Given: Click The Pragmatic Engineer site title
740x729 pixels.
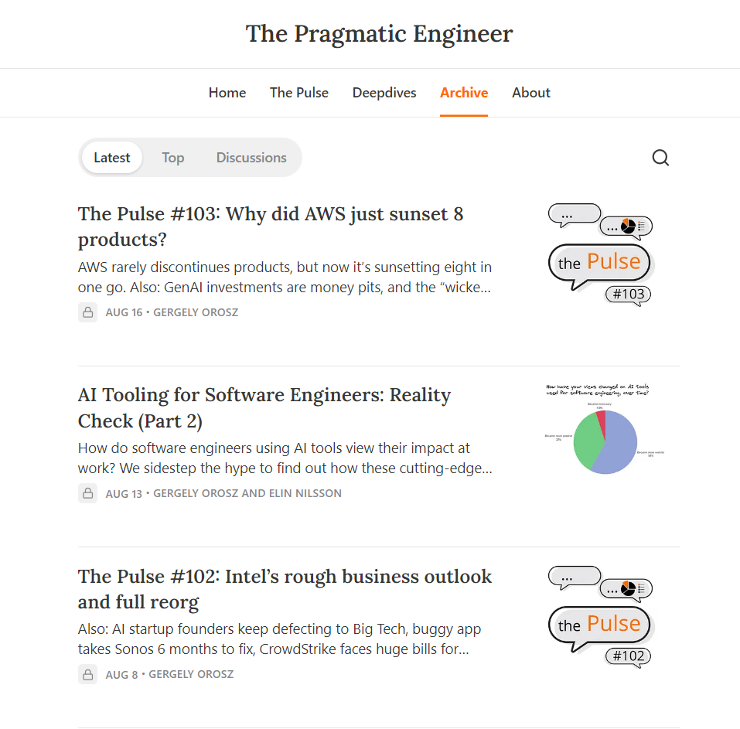Looking at the screenshot, I should click(378, 33).
